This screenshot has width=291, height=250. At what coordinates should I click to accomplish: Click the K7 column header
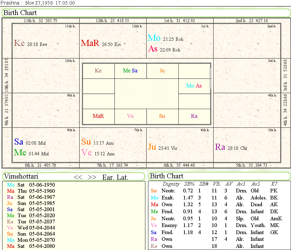(x=274, y=184)
